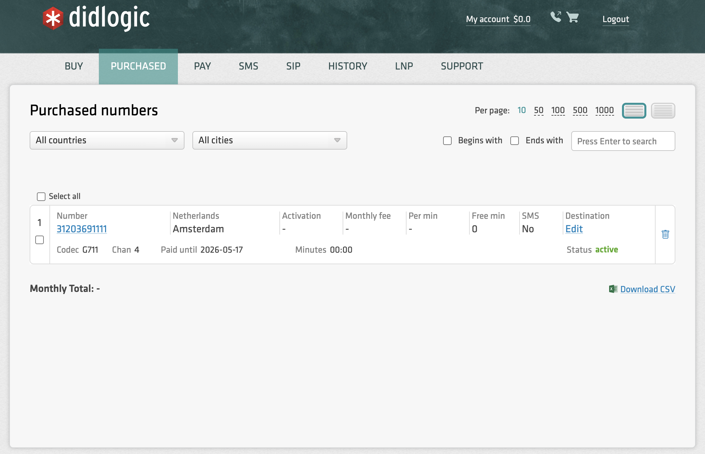Image resolution: width=705 pixels, height=454 pixels.
Task: Open the phone call icon in header
Action: (556, 17)
